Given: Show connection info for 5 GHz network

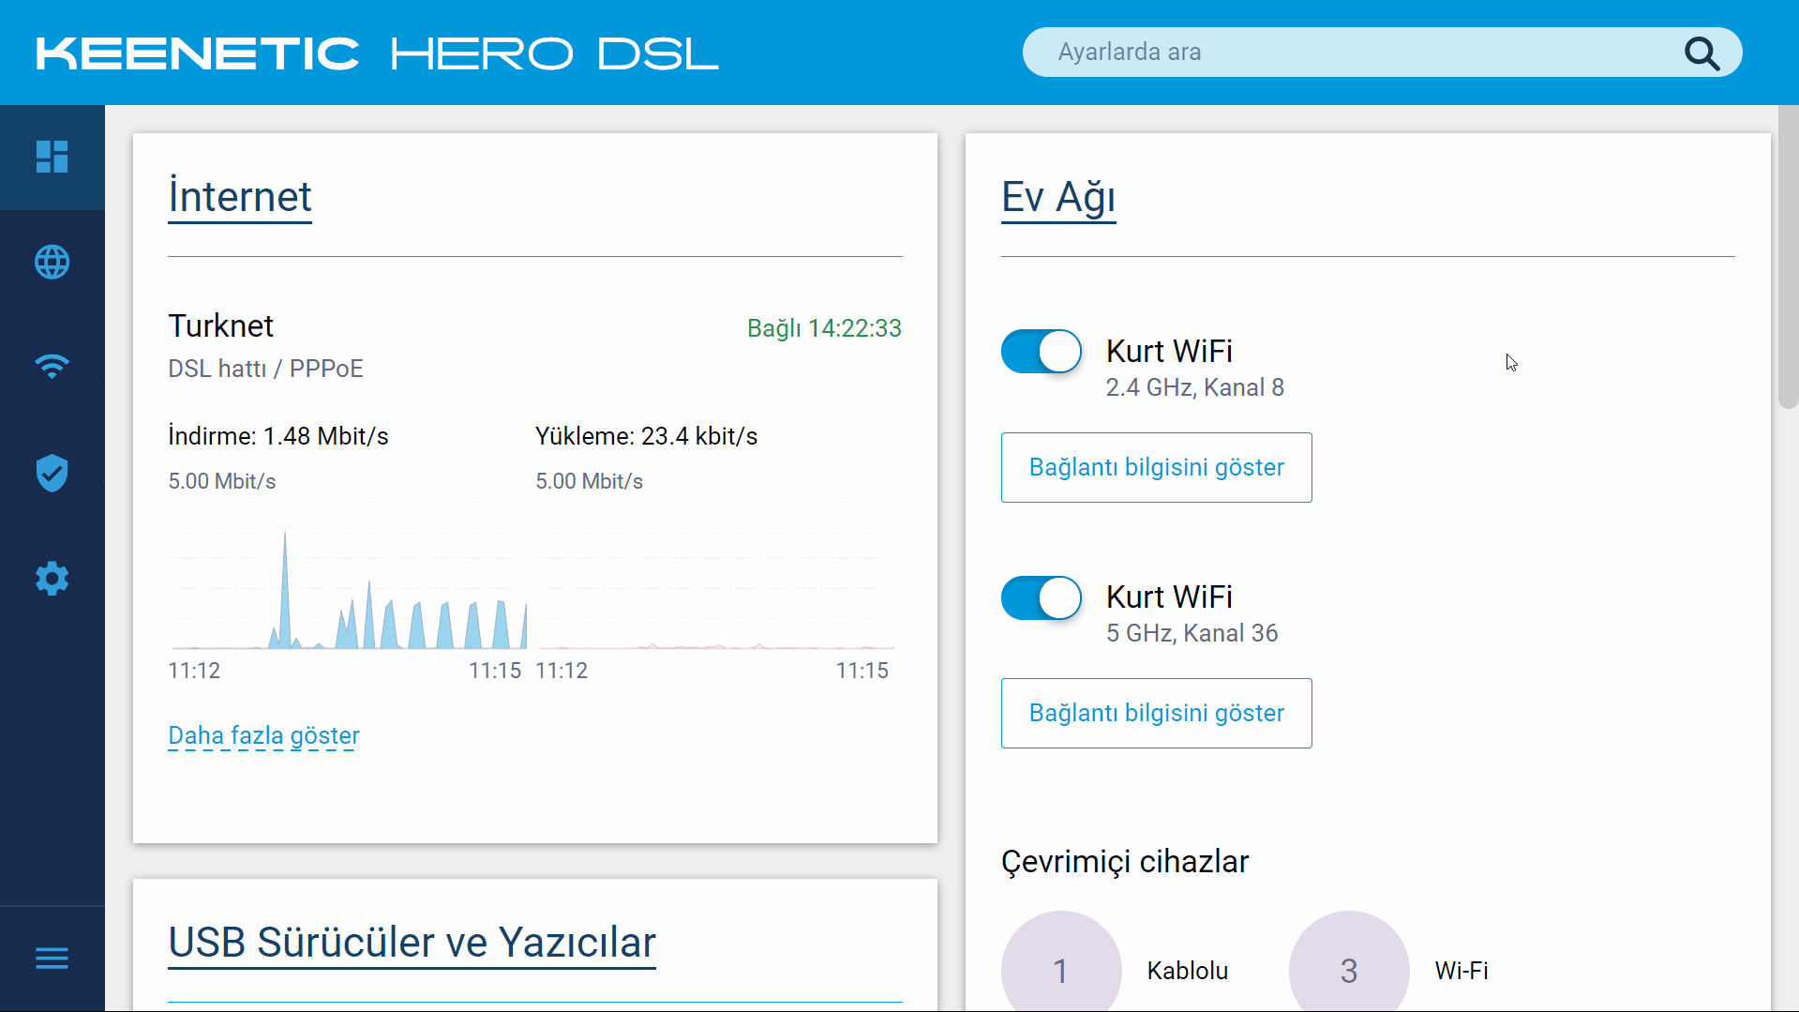Looking at the screenshot, I should [x=1156, y=713].
